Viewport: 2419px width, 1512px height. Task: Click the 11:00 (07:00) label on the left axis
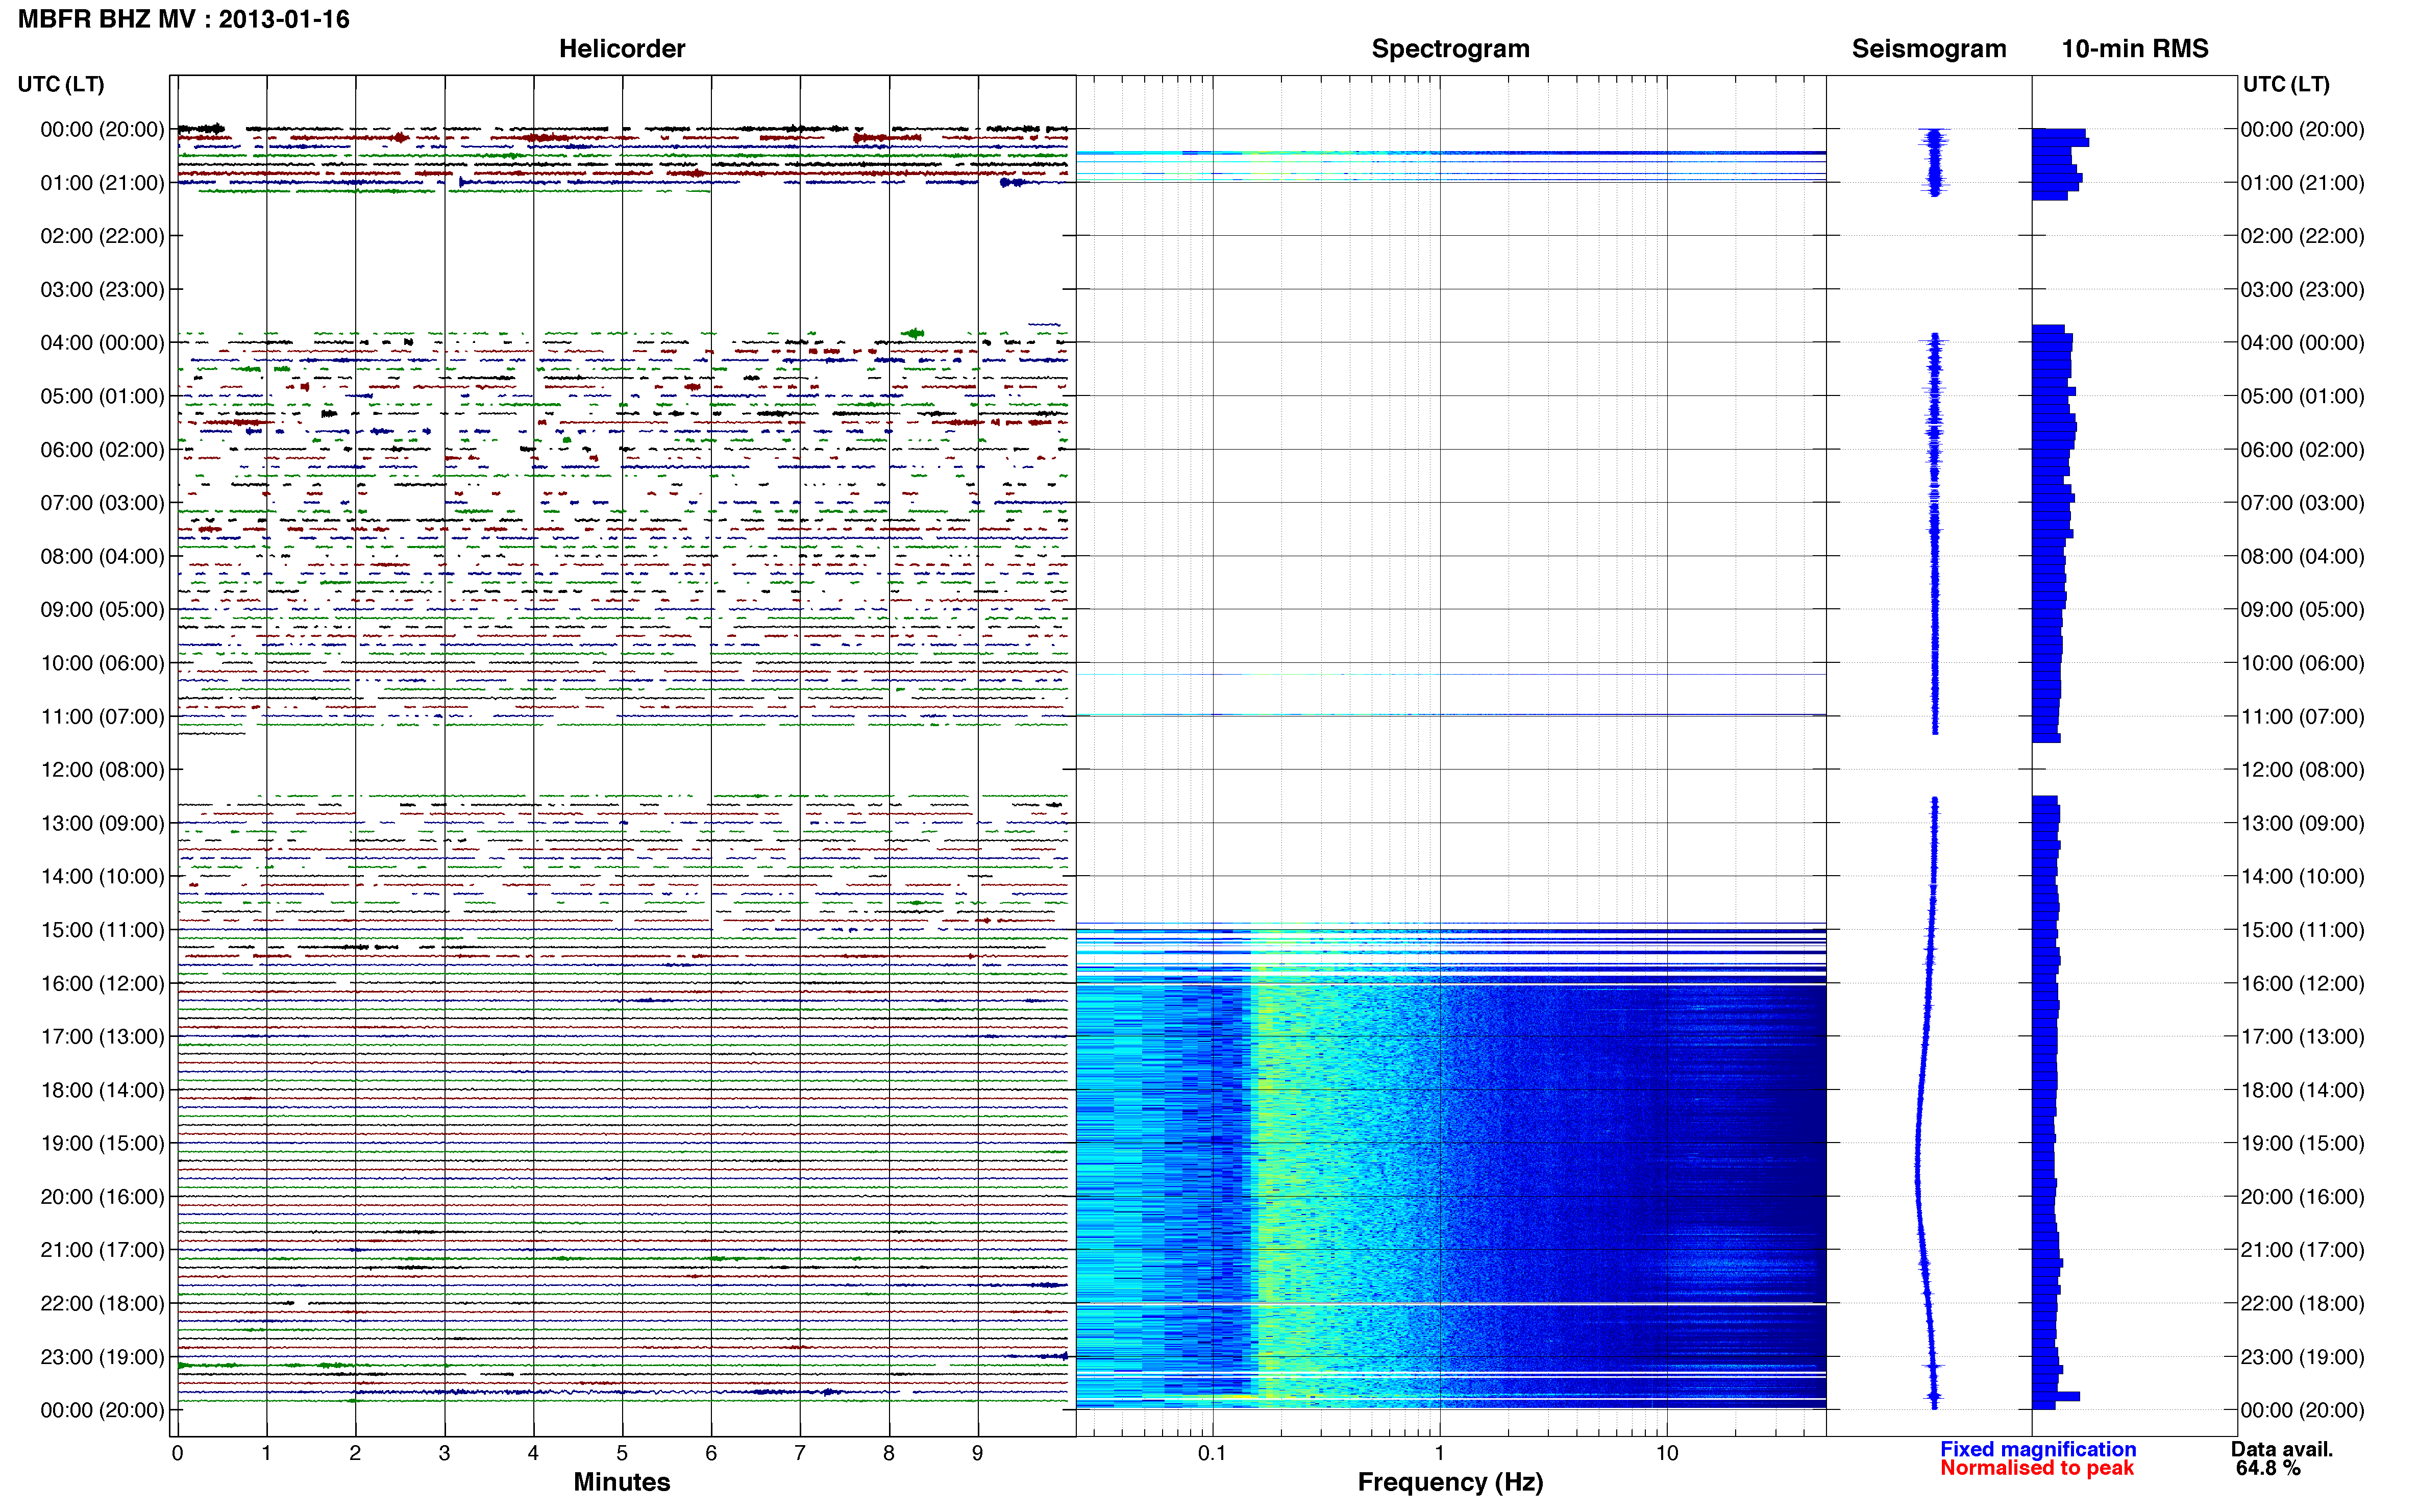pyautogui.click(x=102, y=717)
